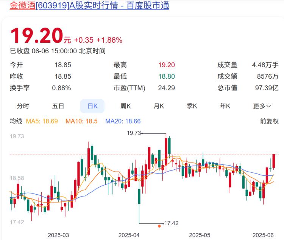Click the 19.73 high annotation on chart
Image resolution: width=284 pixels, height=240 pixels.
point(134,133)
